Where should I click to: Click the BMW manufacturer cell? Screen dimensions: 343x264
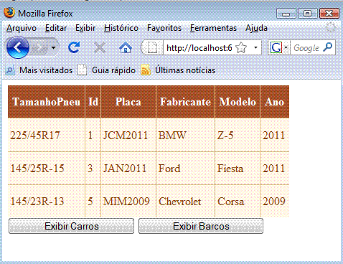[x=185, y=135]
